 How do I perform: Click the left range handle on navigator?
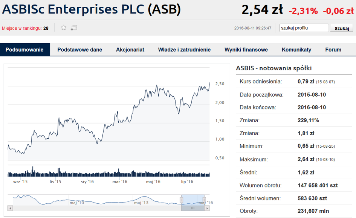click(x=182, y=200)
